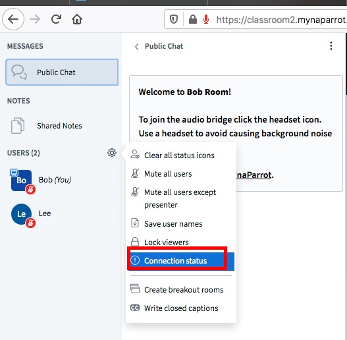Go to the browser home page icon
Image resolution: width=347 pixels, height=340 pixels.
pyautogui.click(x=77, y=19)
